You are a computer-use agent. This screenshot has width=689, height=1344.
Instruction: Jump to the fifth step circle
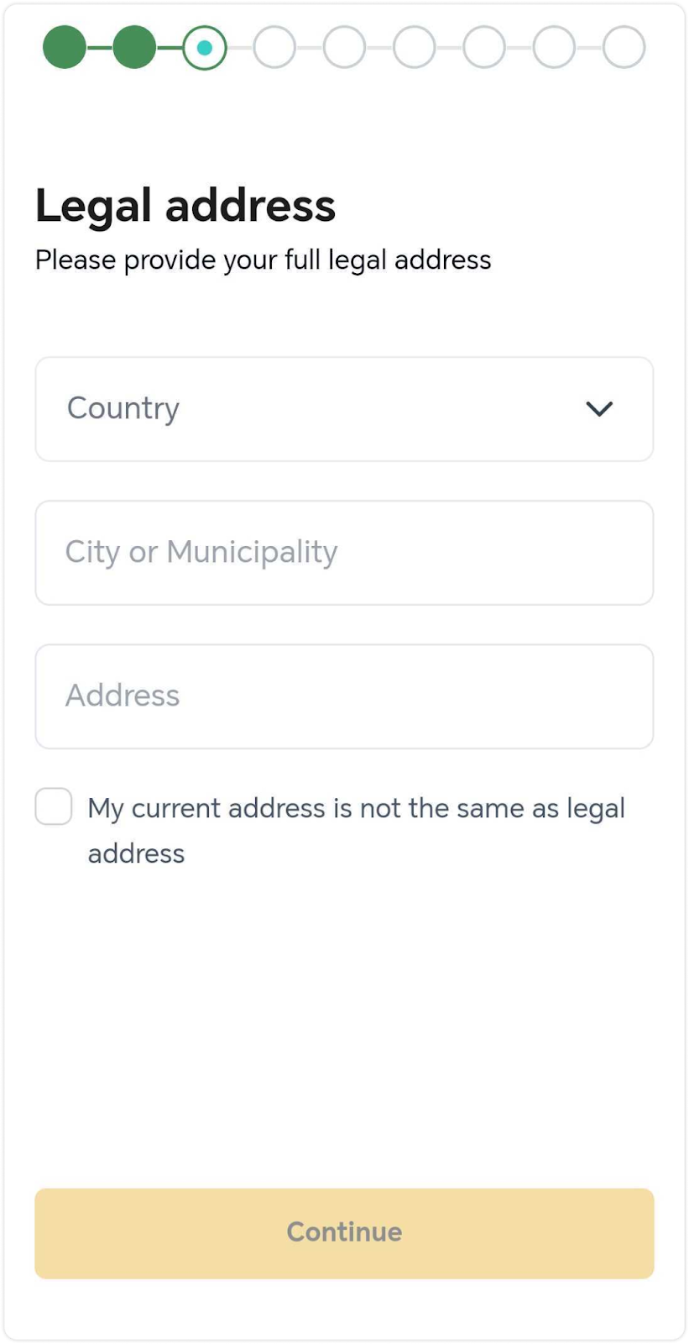pyautogui.click(x=344, y=48)
